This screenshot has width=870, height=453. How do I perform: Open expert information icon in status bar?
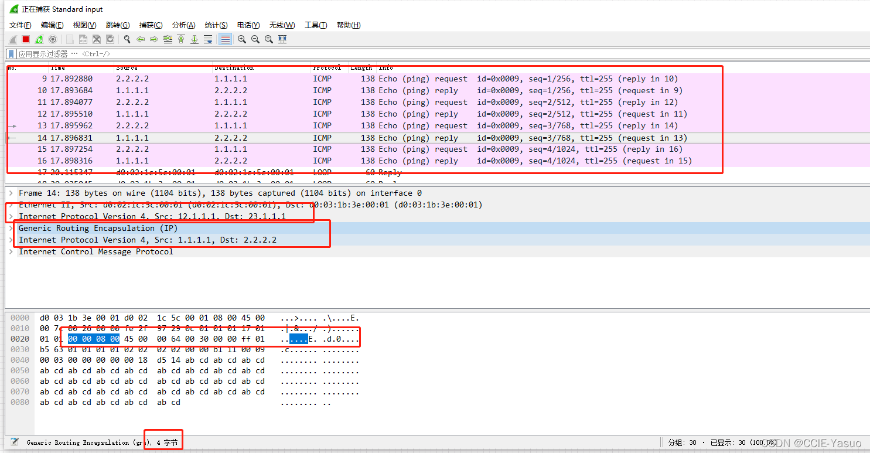[x=15, y=442]
